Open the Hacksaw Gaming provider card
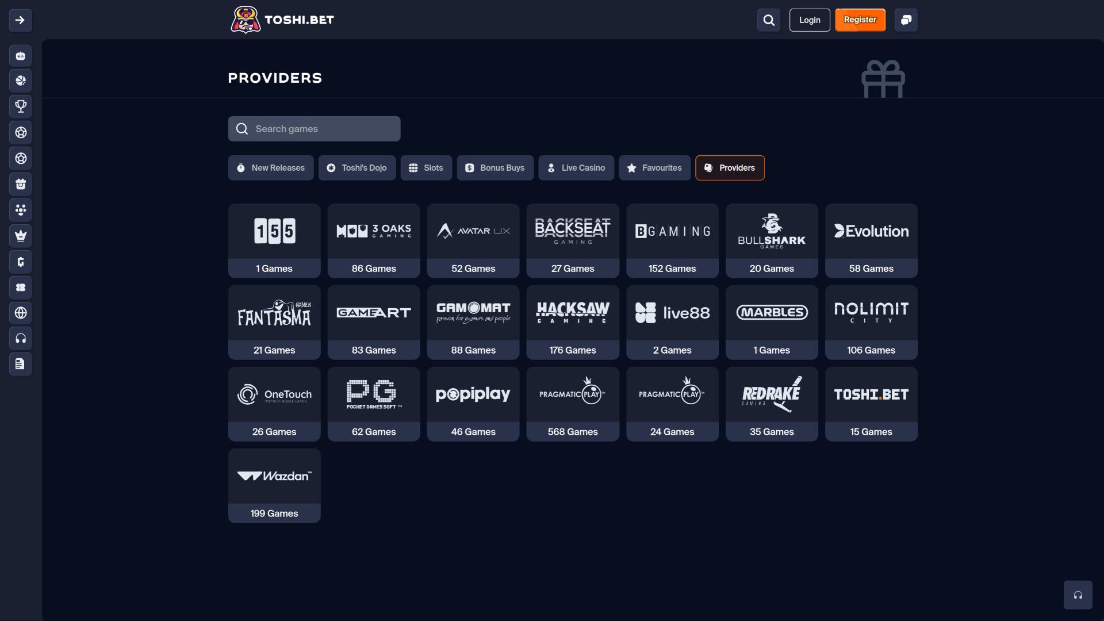The image size is (1104, 621). [573, 323]
